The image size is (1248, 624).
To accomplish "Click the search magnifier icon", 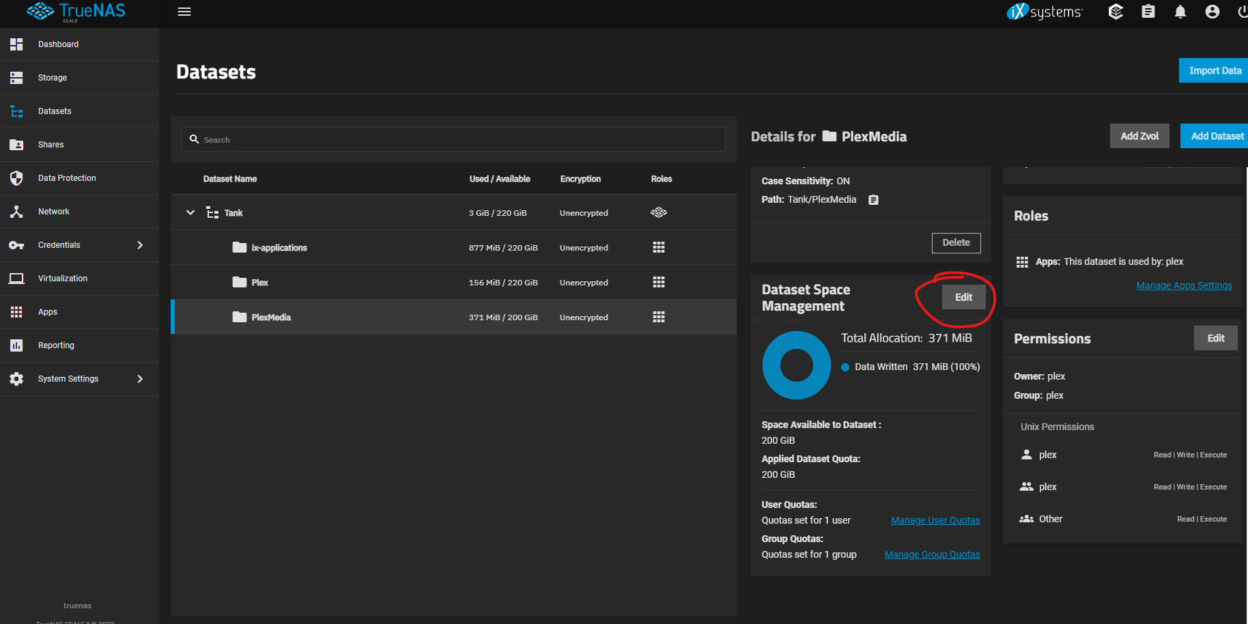I will pyautogui.click(x=194, y=139).
